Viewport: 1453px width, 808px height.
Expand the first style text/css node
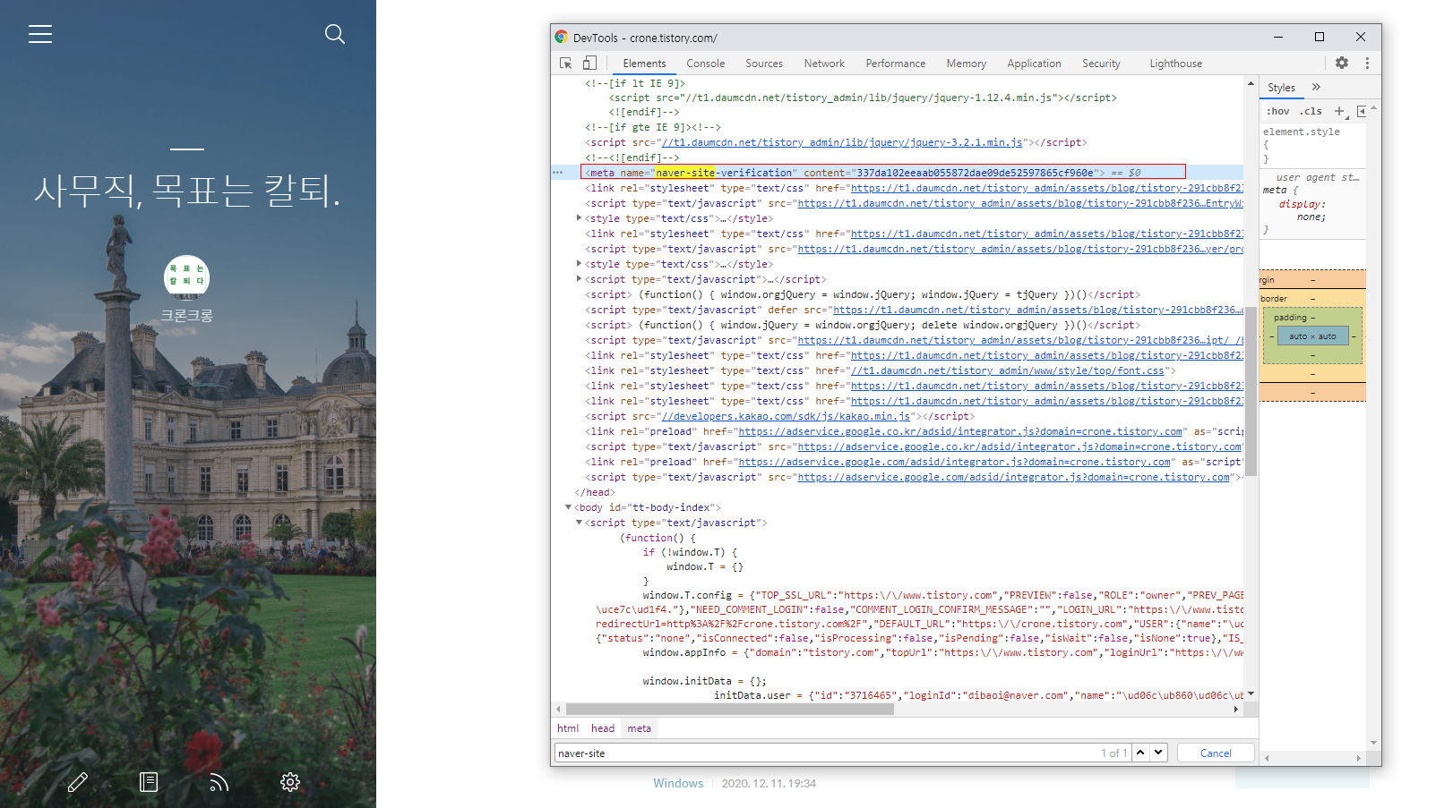(x=579, y=218)
